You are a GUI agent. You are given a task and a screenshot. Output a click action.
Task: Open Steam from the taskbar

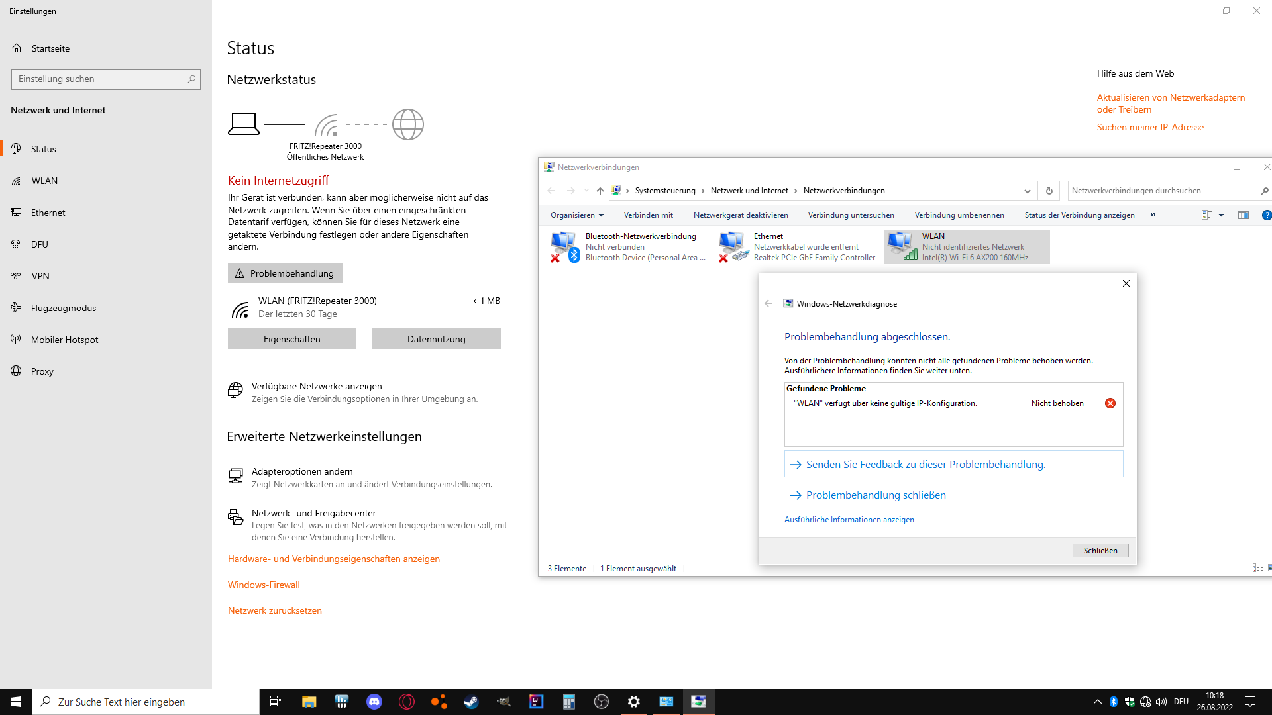tap(471, 702)
